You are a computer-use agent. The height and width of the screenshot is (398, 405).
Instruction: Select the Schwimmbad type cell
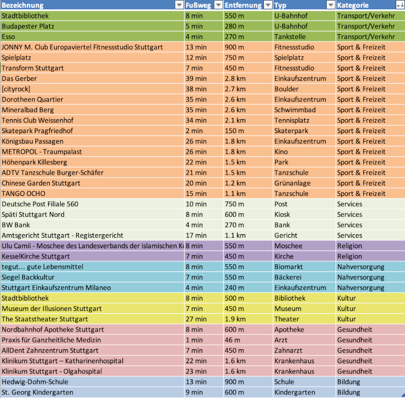[x=304, y=110]
